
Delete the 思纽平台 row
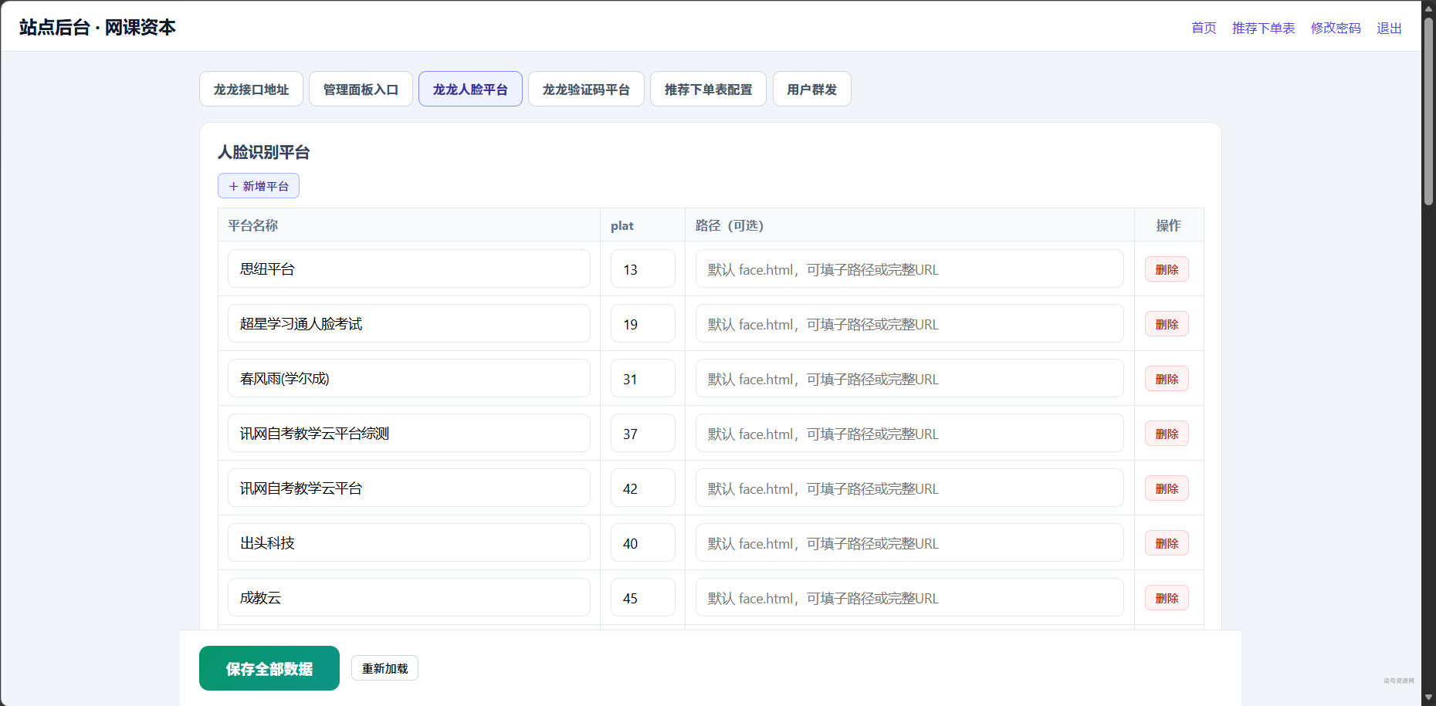(1167, 269)
